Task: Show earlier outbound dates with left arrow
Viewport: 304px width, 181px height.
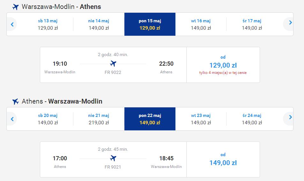Action: tap(12, 24)
